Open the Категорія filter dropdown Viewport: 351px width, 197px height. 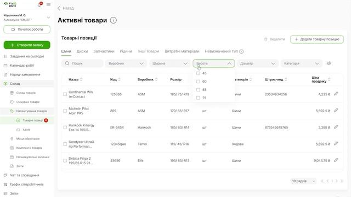click(301, 63)
